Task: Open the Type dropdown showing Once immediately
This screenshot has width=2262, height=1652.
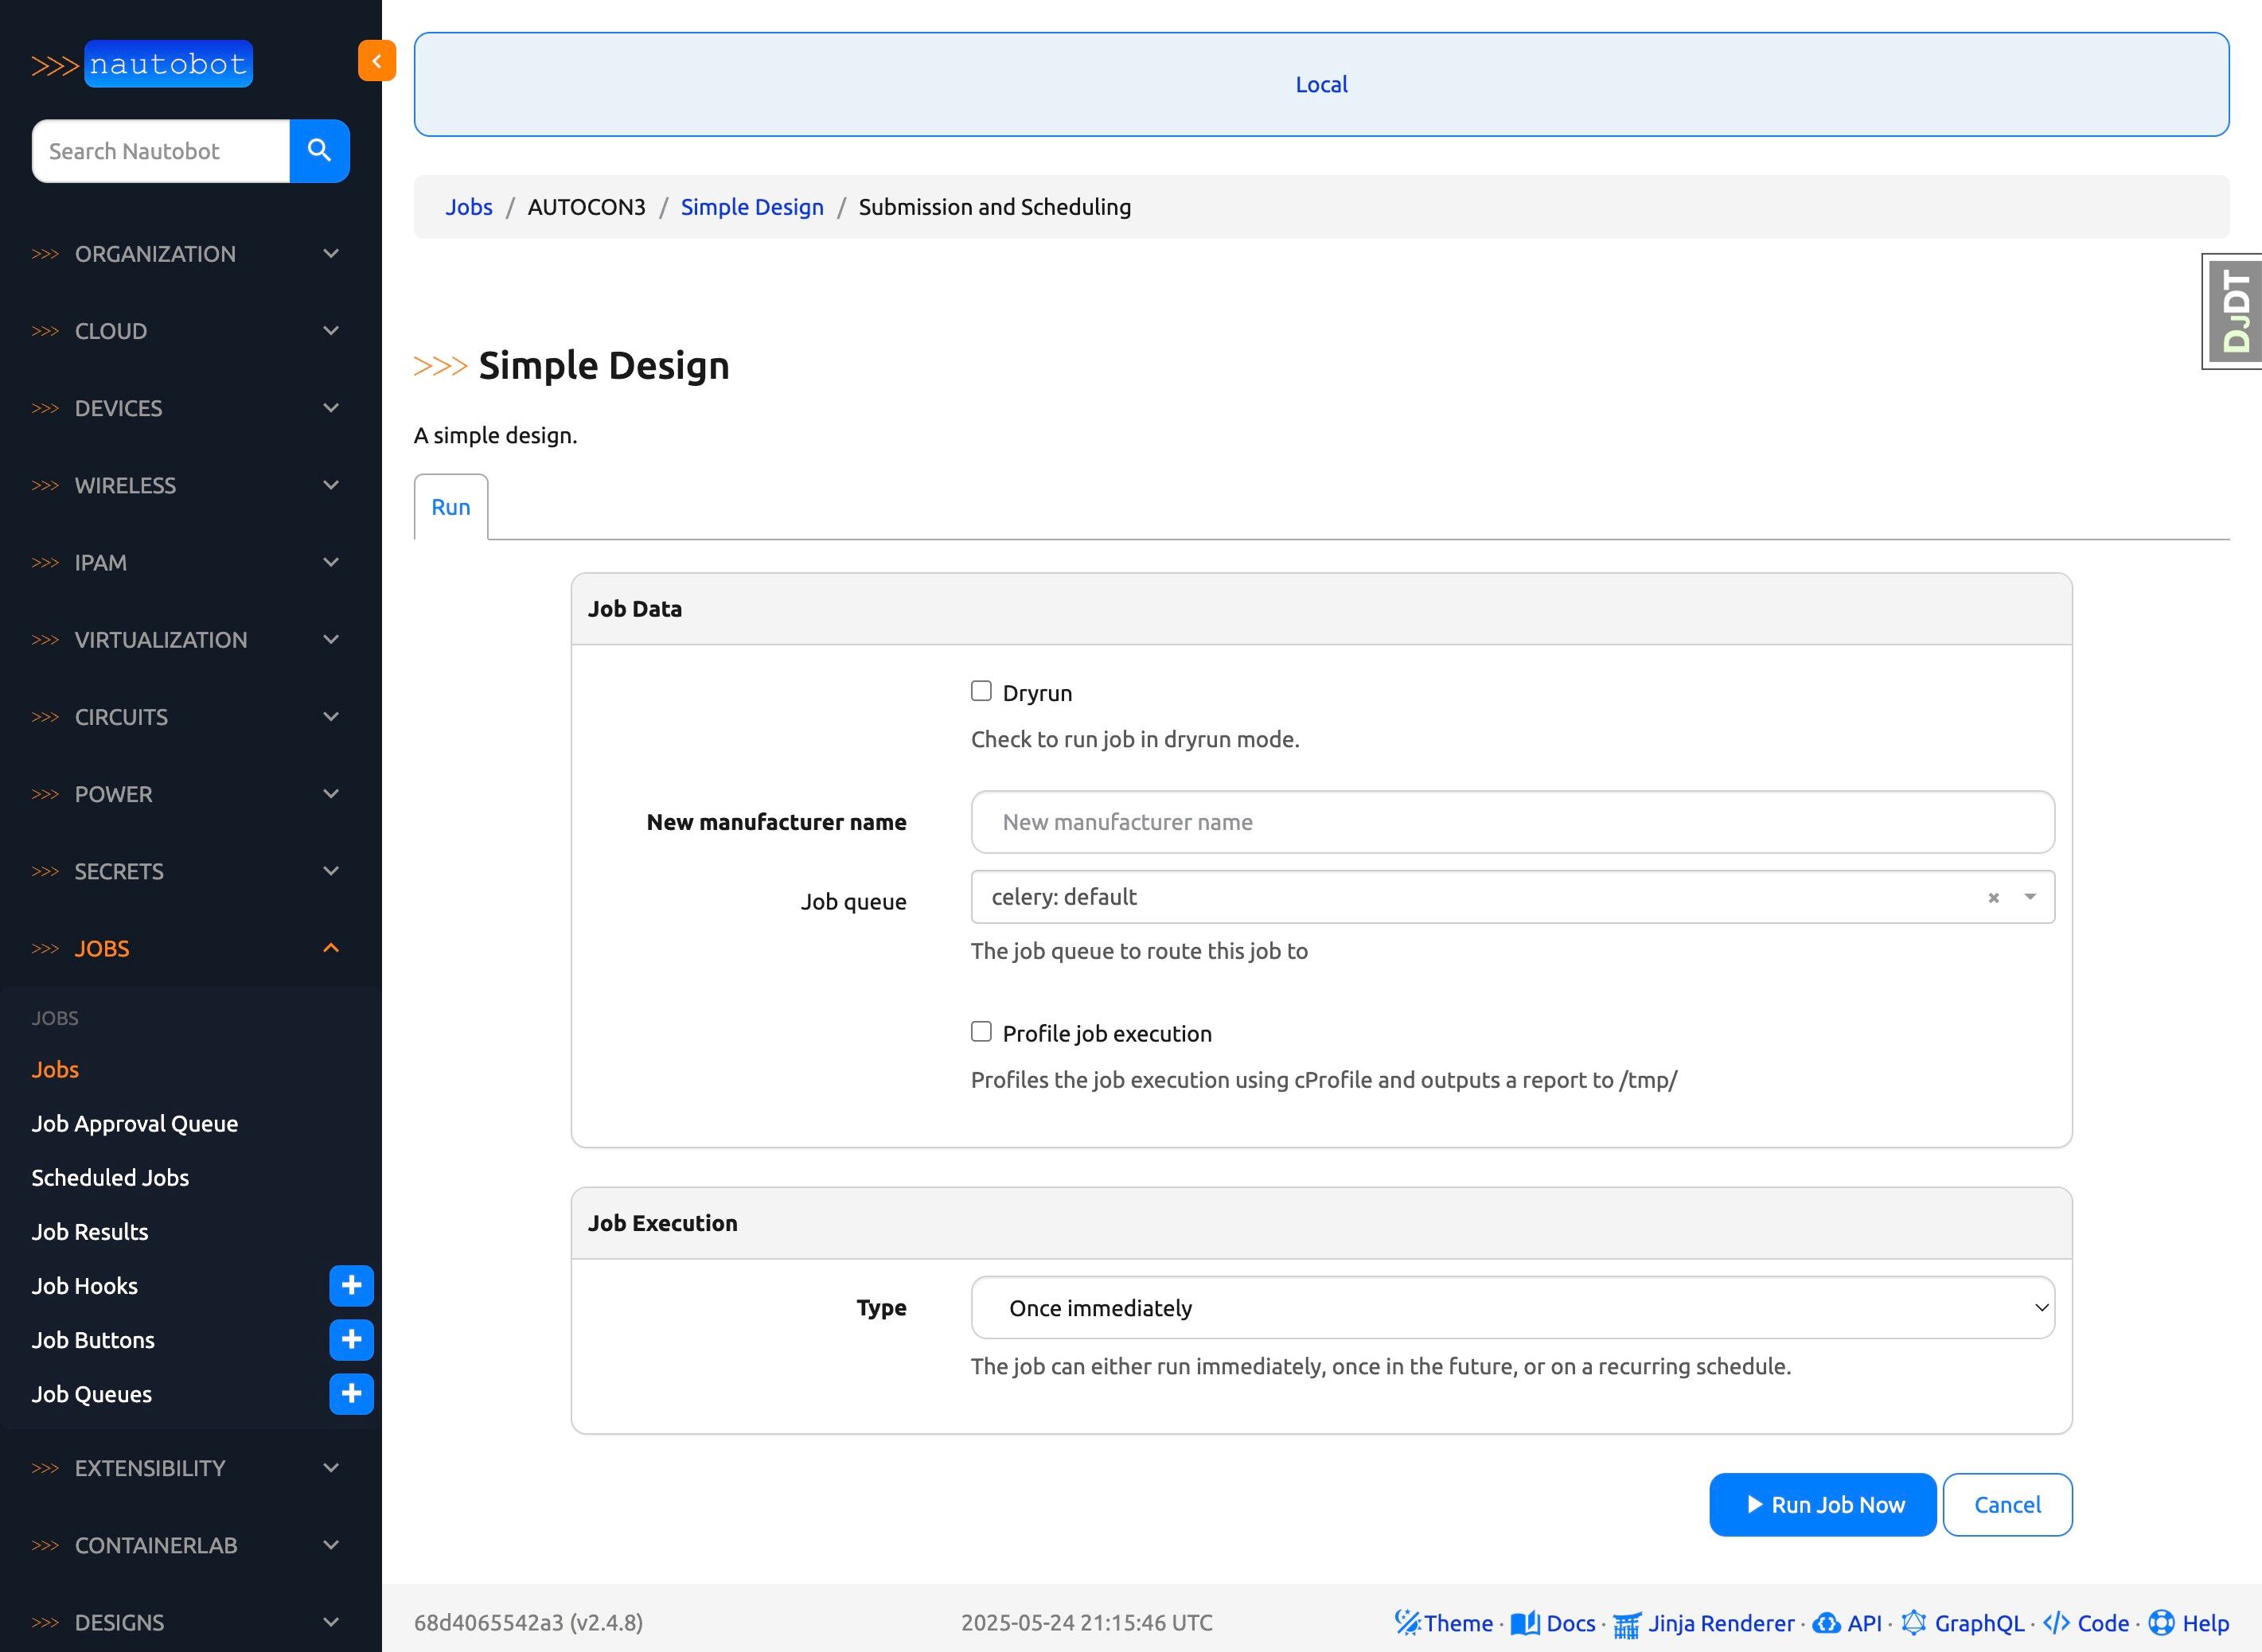Action: point(1512,1308)
